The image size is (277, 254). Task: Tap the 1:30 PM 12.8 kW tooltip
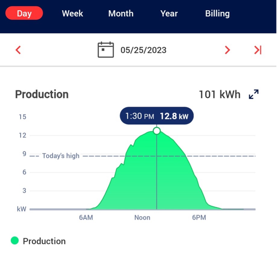[x=156, y=116]
